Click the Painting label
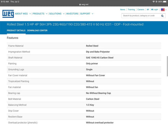The image size is (168, 126). 12,64
